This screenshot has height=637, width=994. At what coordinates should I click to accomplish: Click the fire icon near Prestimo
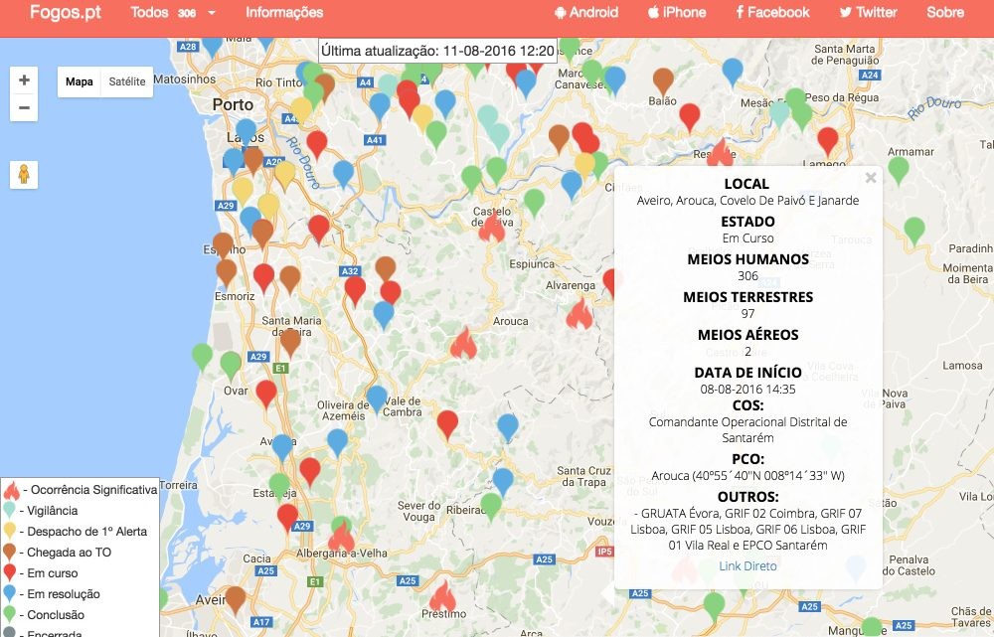[x=441, y=597]
